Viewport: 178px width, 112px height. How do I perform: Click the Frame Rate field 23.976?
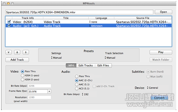tap(38, 91)
